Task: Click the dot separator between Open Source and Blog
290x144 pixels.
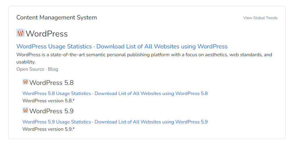Action: (x=46, y=69)
